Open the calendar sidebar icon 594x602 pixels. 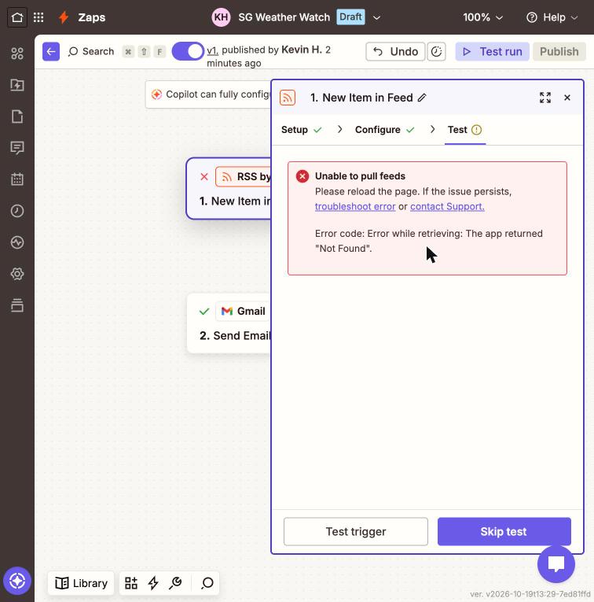point(17,179)
